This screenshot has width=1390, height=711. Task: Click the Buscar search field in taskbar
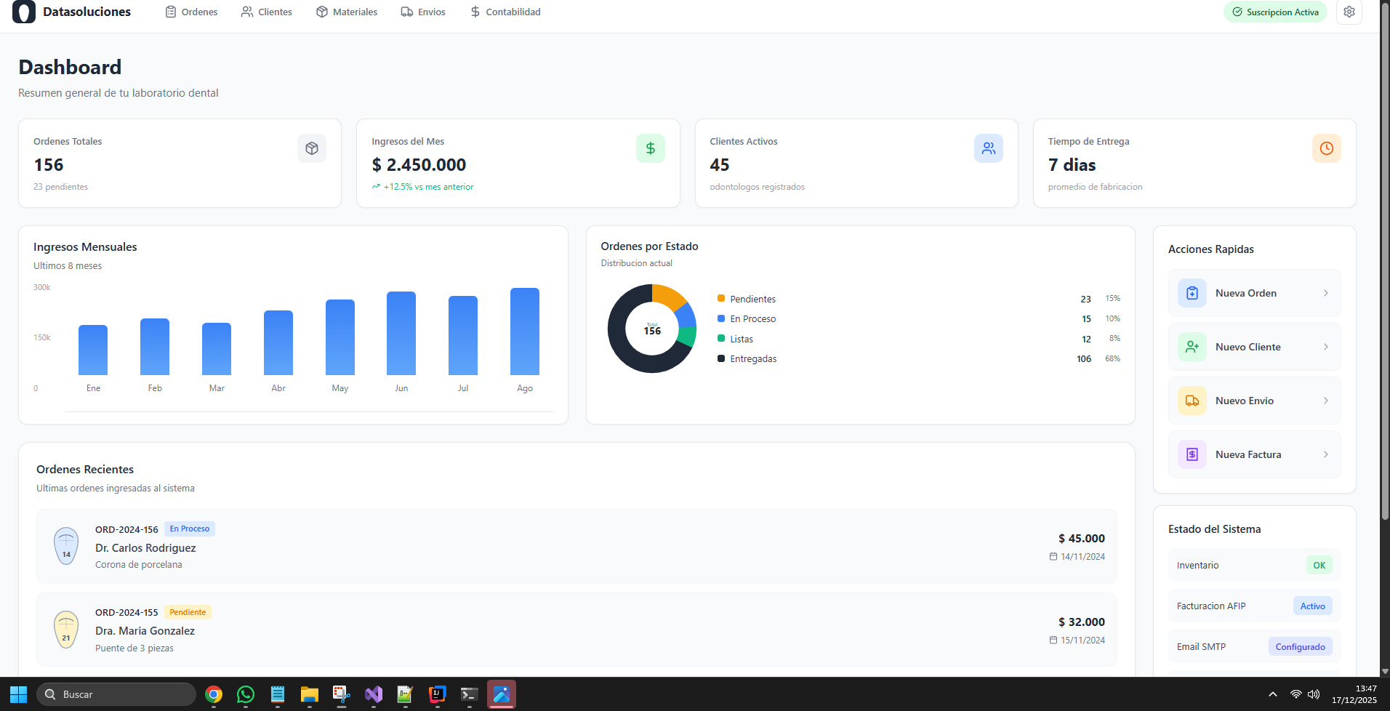[116, 694]
